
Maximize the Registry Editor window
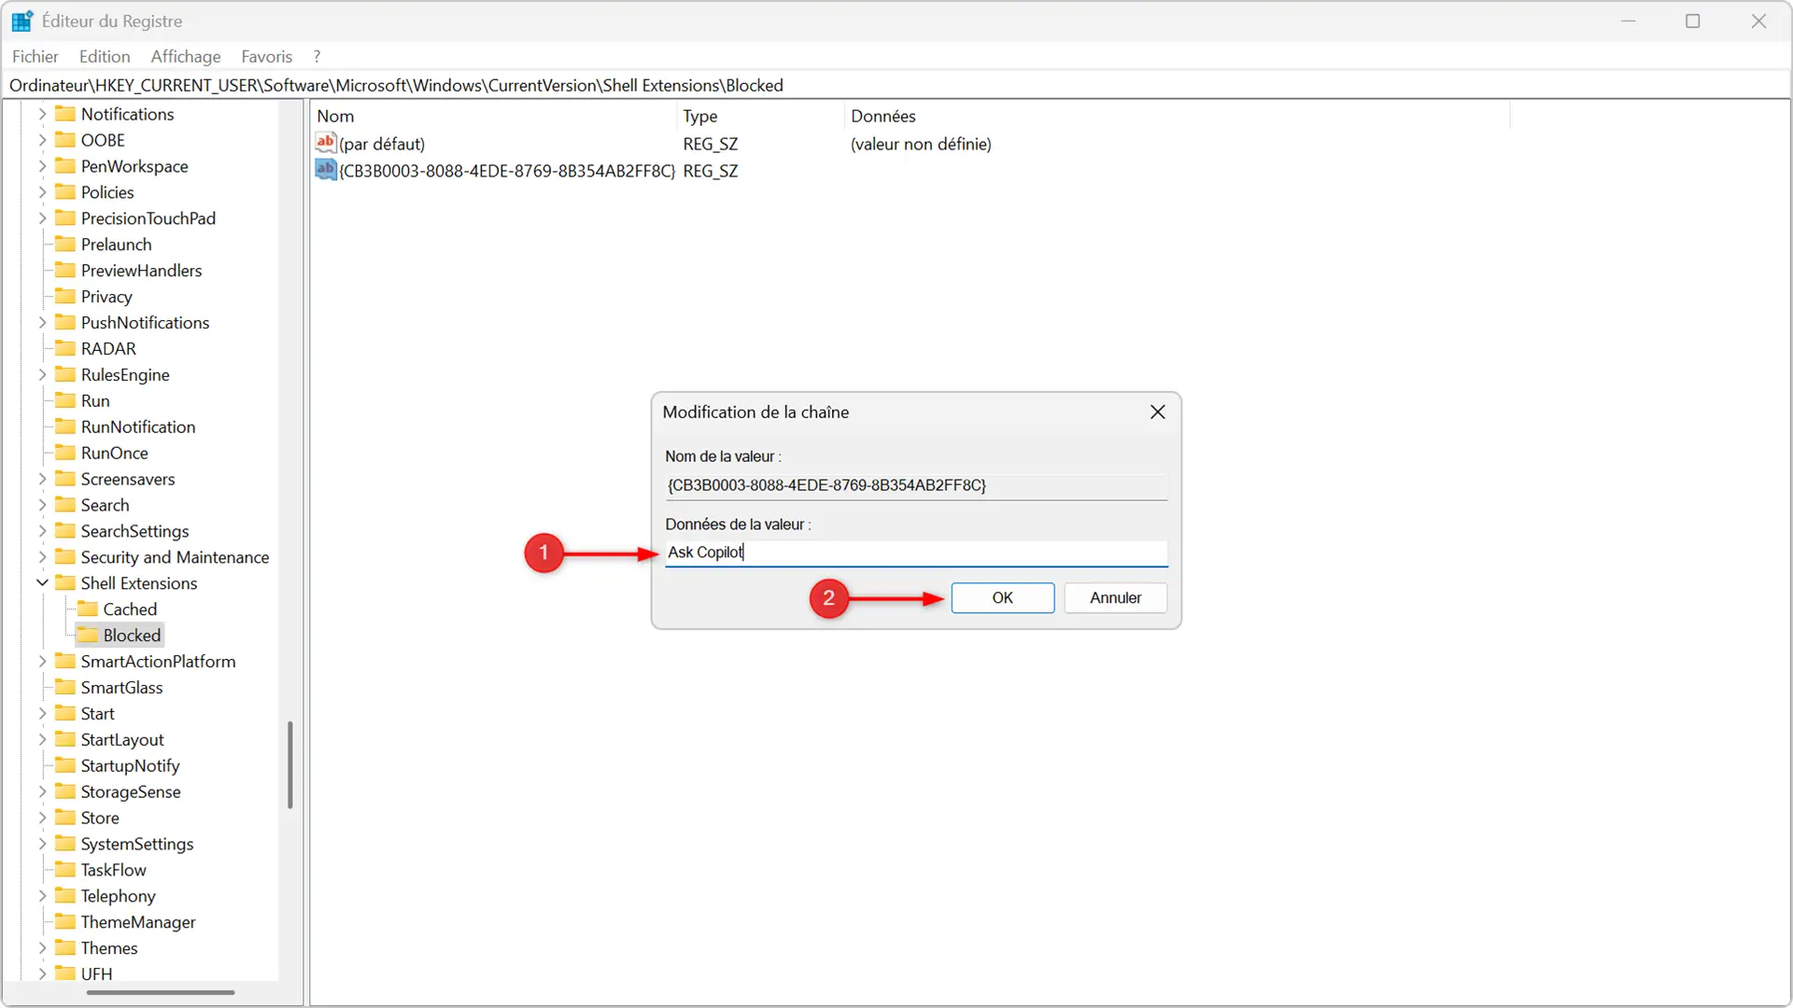[1692, 21]
